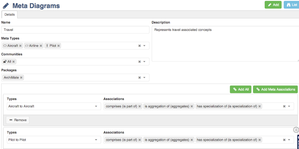Open the 'Aircraft to Aircraft' Types dropdown
Image resolution: width=299 pixels, height=149 pixels.
coord(96,106)
